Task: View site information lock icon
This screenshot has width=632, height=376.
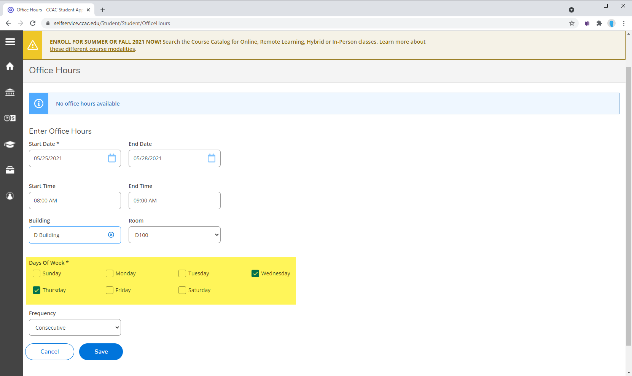Action: [48, 23]
